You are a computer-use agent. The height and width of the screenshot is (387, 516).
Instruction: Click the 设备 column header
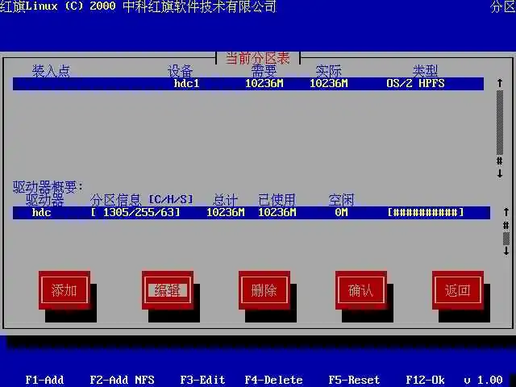point(181,71)
